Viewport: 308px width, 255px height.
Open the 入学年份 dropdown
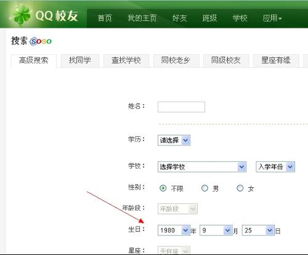(275, 167)
